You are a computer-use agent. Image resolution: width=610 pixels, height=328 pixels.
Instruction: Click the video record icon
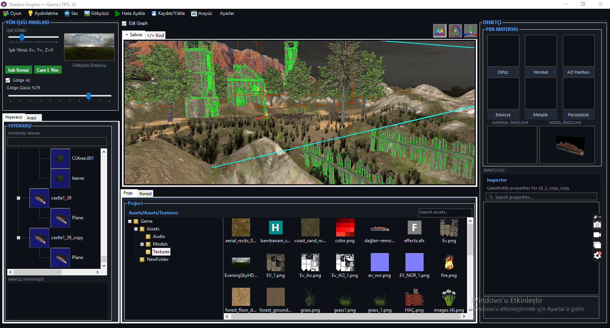(x=597, y=235)
